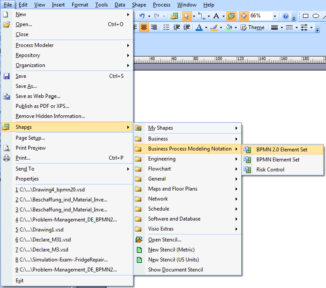Choose Publish as PDF or XPS
The width and height of the screenshot is (326, 288).
tap(67, 106)
